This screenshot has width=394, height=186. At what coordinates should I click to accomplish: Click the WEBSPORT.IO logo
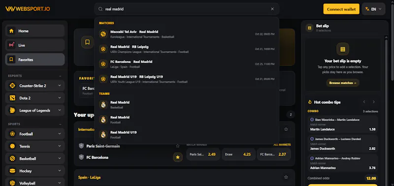28,9
